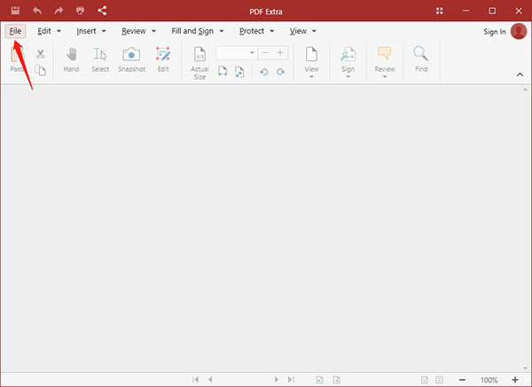Open the Review menu tab
The image size is (532, 387).
tap(134, 31)
